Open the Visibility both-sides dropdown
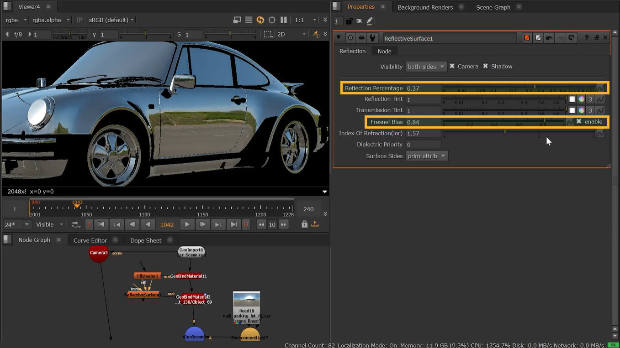 click(426, 66)
